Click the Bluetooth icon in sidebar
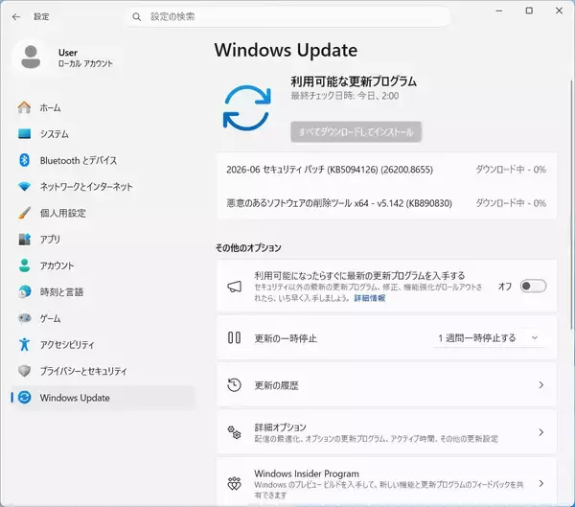 click(x=25, y=160)
